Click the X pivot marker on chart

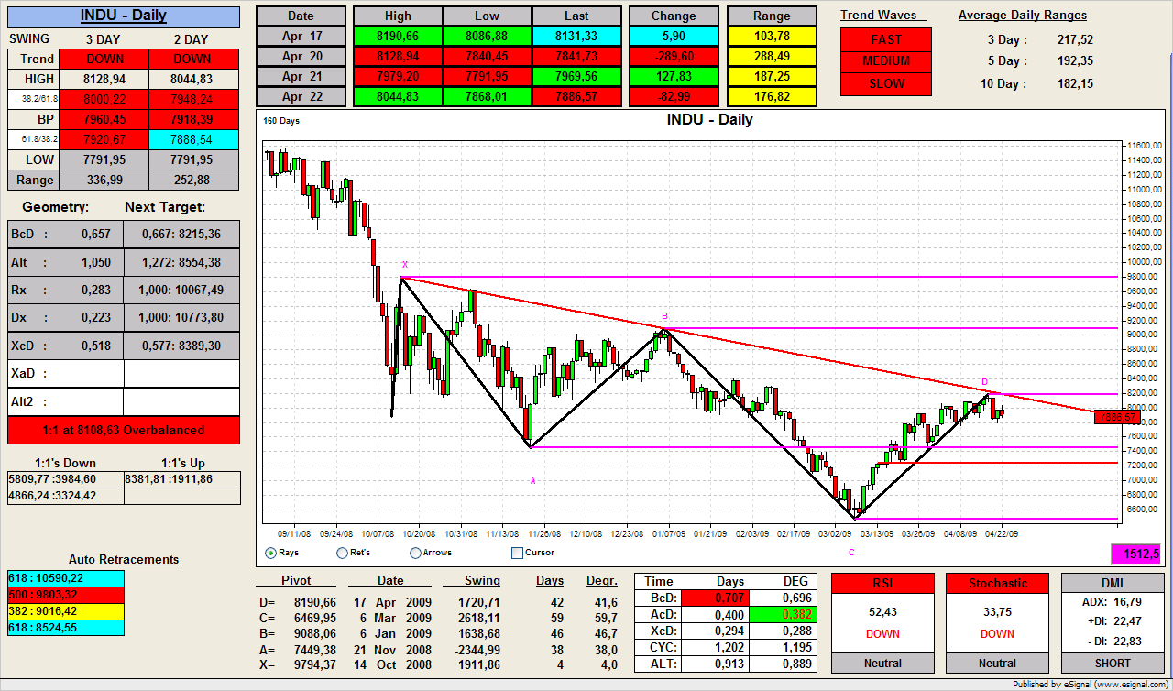click(404, 264)
